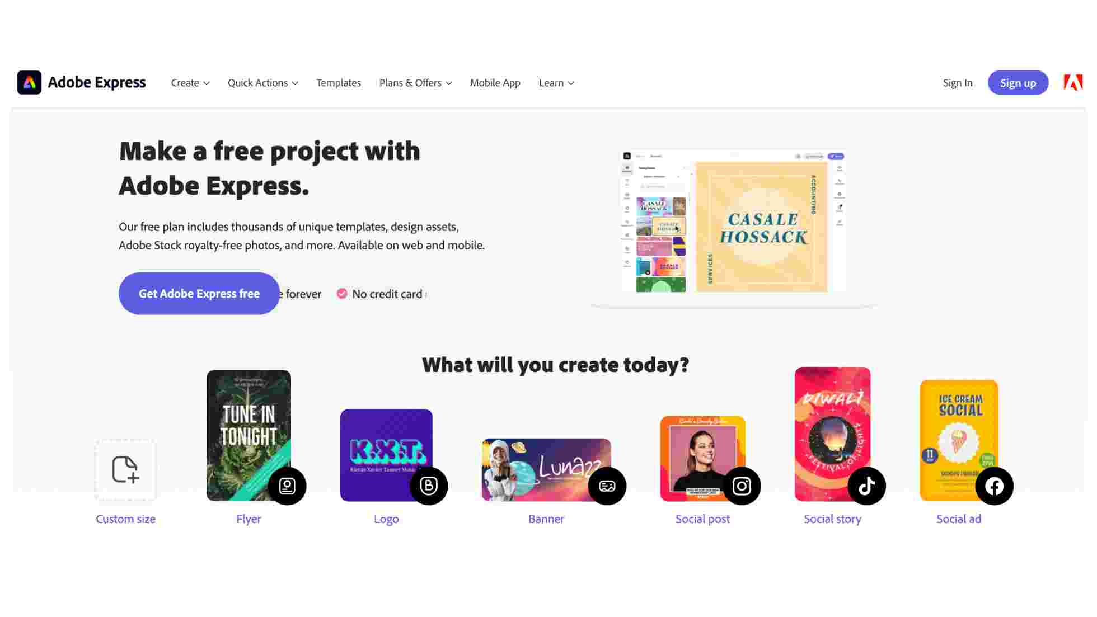Click the Logo template icon
The image size is (1097, 617).
386,454
